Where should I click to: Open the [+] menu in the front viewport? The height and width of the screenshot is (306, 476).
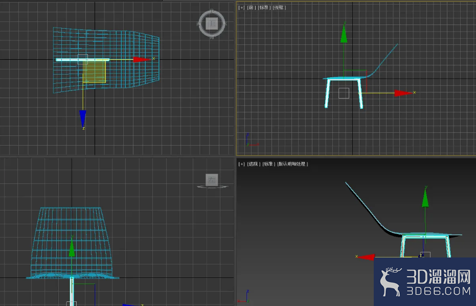point(241,8)
